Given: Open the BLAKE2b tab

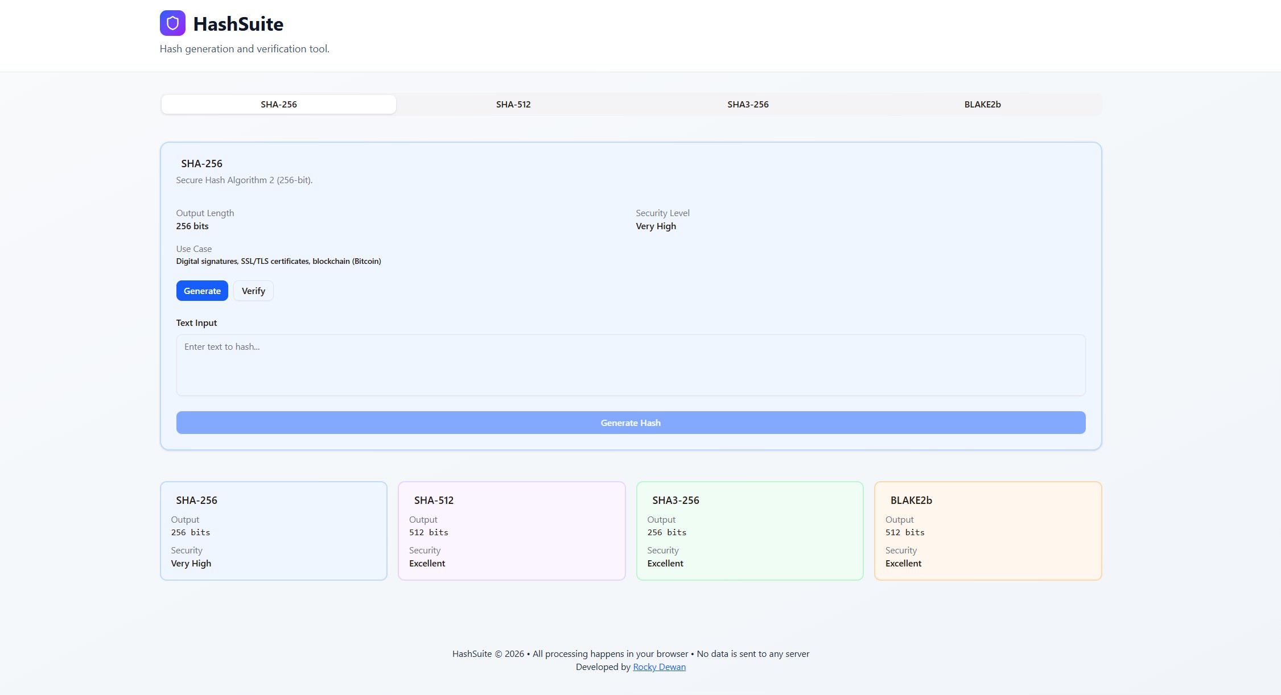Looking at the screenshot, I should point(983,104).
